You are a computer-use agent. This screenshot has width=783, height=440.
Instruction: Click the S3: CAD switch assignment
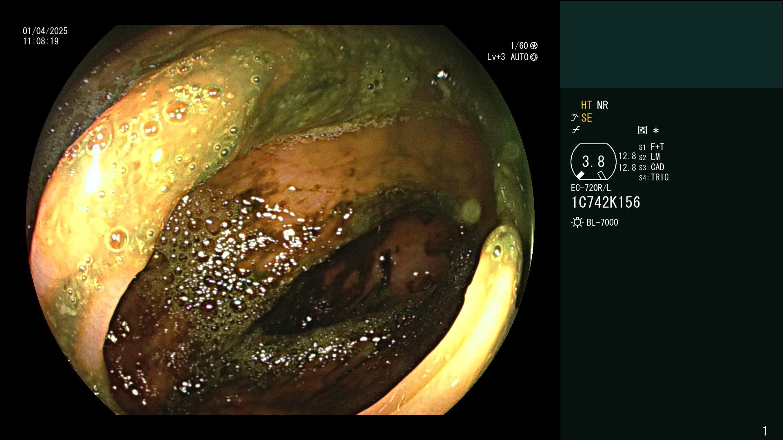(651, 167)
